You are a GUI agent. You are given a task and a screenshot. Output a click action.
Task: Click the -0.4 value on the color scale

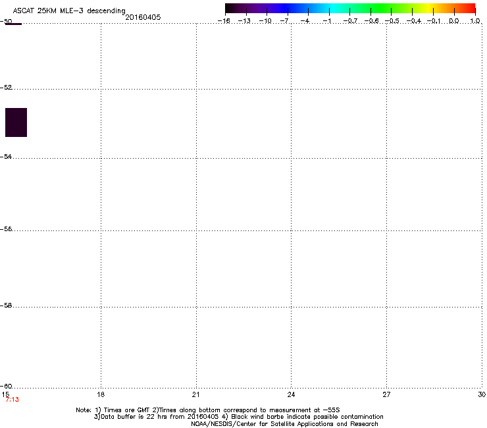414,21
